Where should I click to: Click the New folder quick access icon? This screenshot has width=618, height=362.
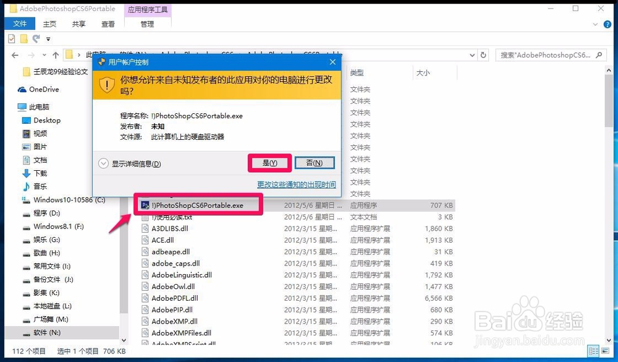24,39
